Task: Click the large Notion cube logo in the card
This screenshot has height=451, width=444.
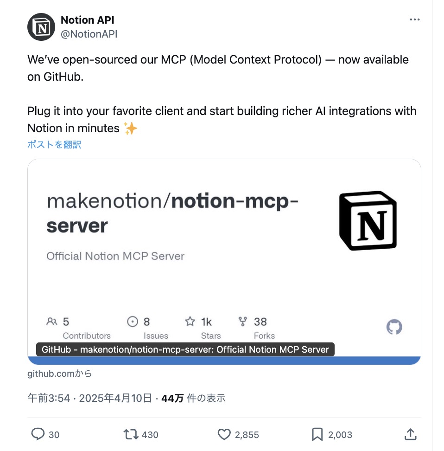Action: [x=368, y=220]
